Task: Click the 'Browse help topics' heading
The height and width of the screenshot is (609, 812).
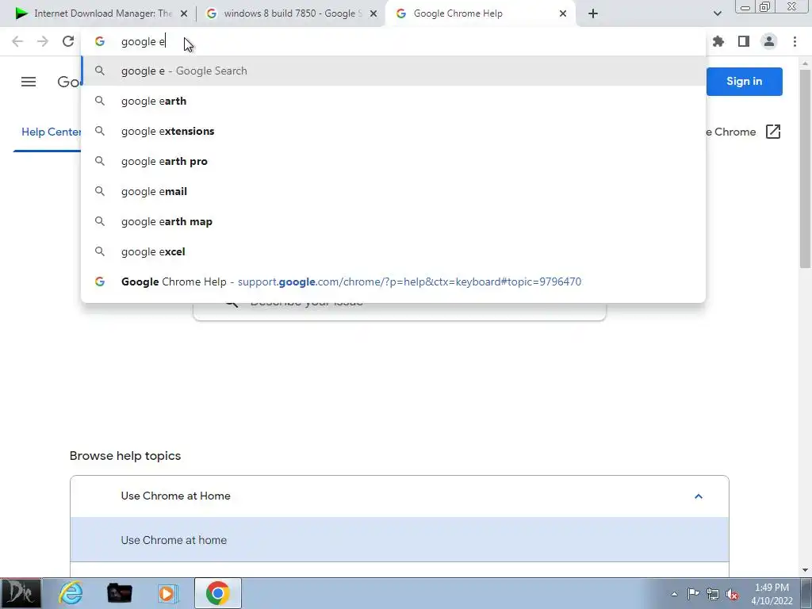Action: 125,456
